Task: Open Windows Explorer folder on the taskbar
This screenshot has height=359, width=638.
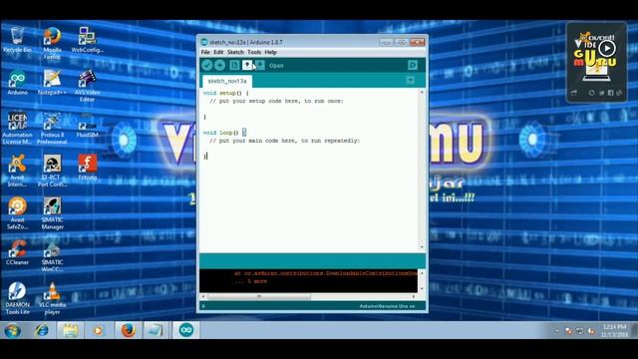Action: [70, 330]
